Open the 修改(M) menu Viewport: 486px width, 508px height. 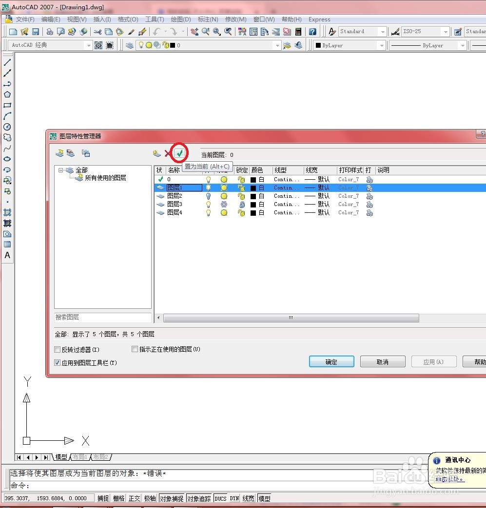pyautogui.click(x=236, y=19)
